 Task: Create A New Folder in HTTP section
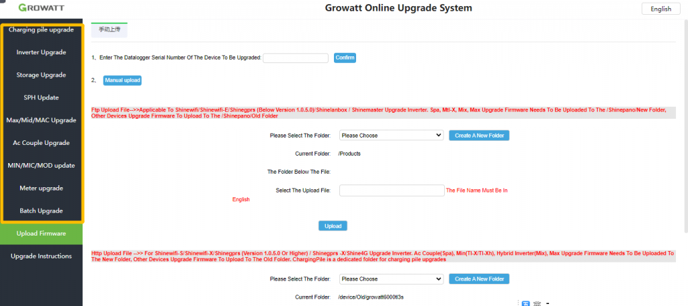coord(479,278)
